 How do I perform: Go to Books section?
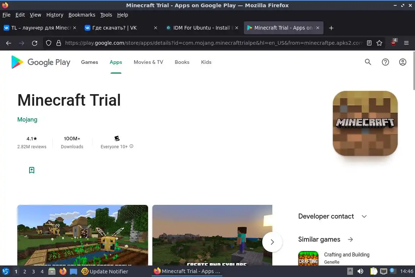182,62
